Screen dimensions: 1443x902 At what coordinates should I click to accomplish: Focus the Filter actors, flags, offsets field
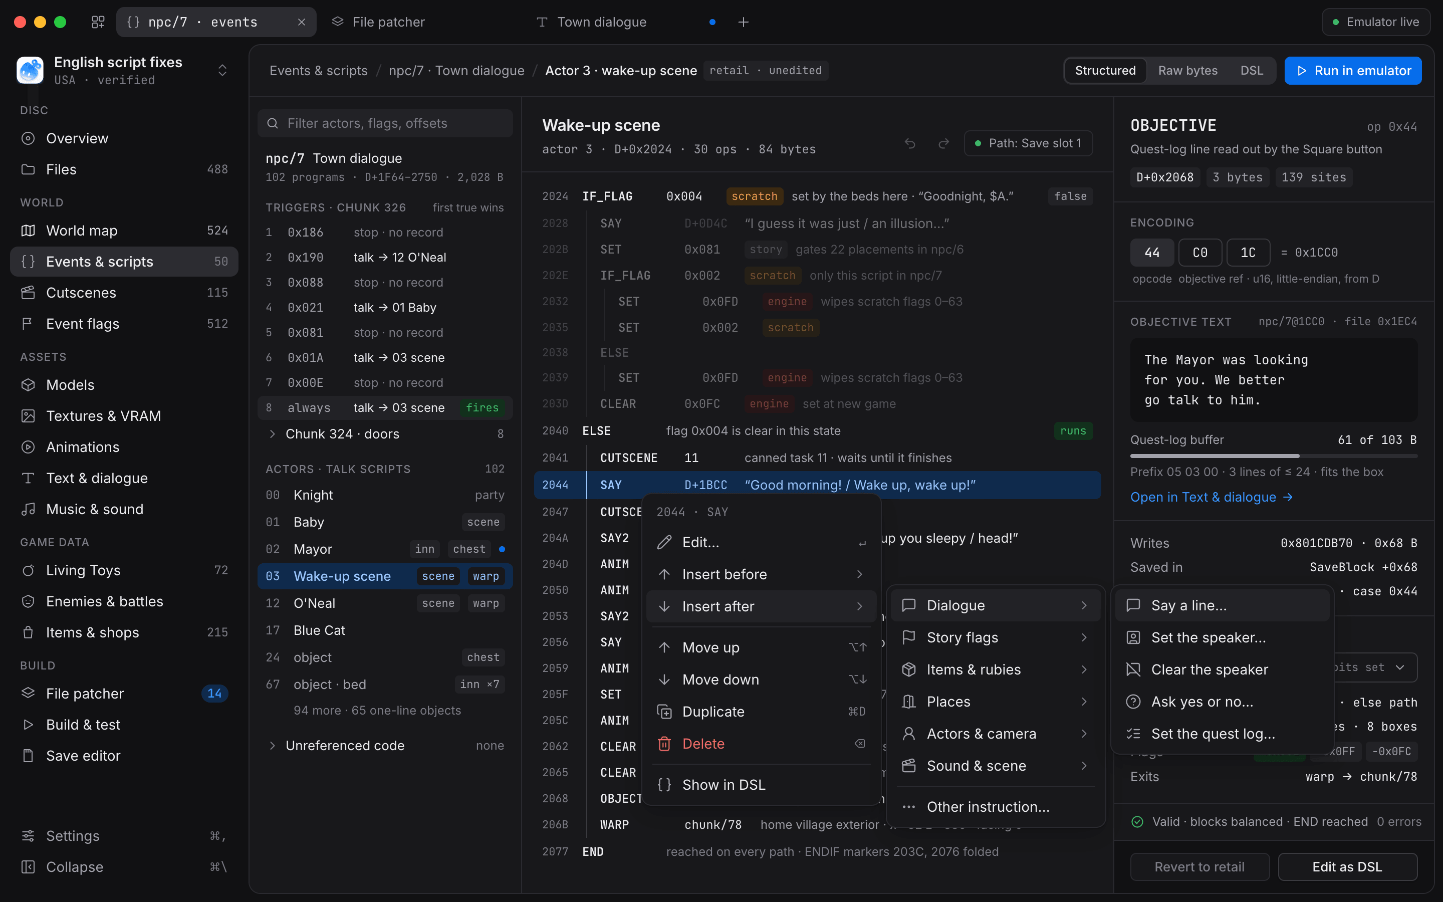[385, 123]
